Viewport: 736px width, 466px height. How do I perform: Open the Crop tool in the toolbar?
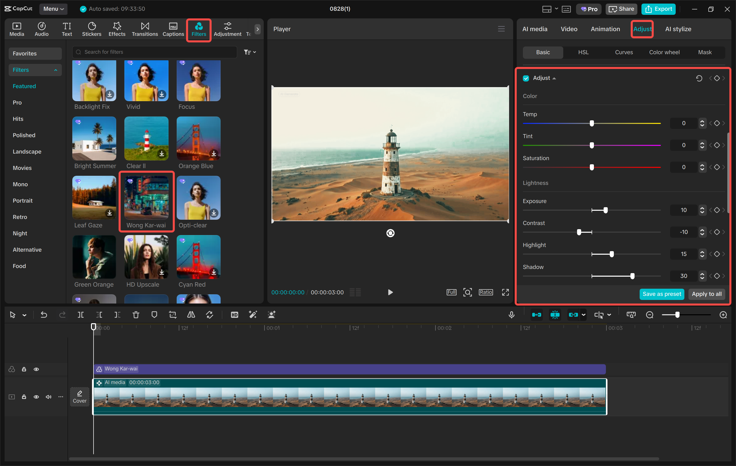173,314
